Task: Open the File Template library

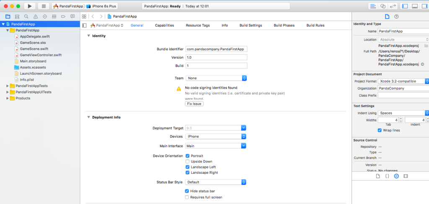Action: pyautogui.click(x=378, y=176)
